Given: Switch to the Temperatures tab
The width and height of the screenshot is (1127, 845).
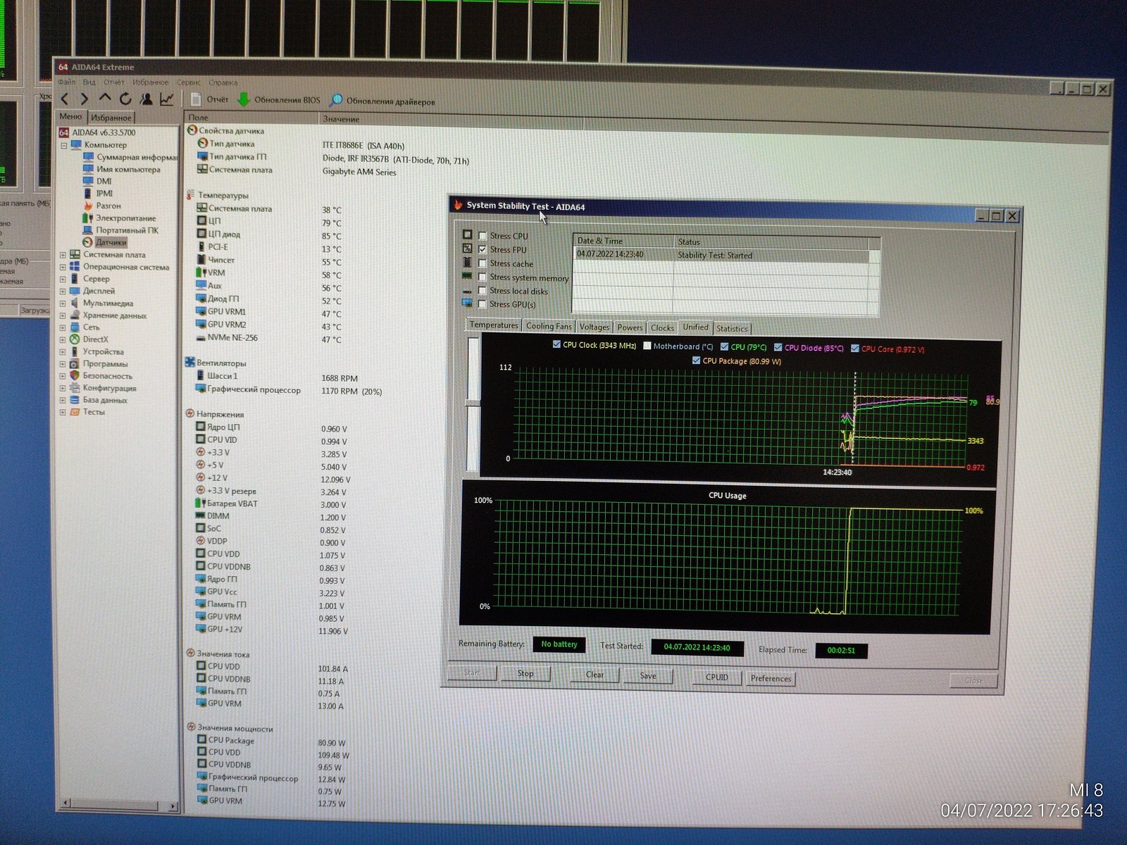Looking at the screenshot, I should [x=494, y=325].
